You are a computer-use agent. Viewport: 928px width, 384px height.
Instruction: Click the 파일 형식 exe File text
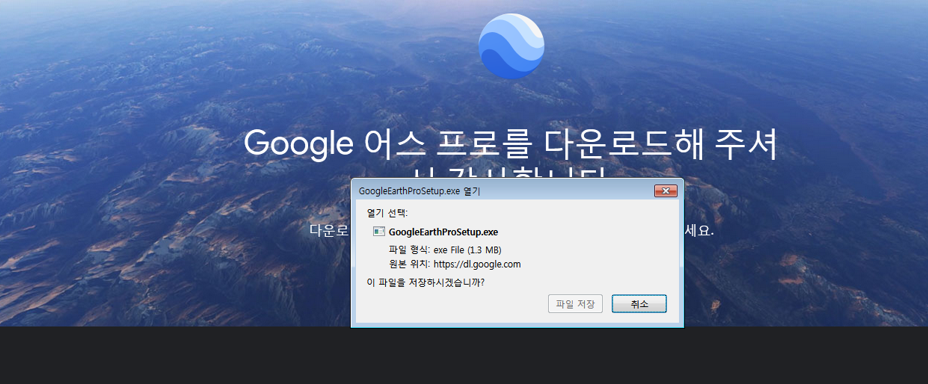pyautogui.click(x=445, y=250)
